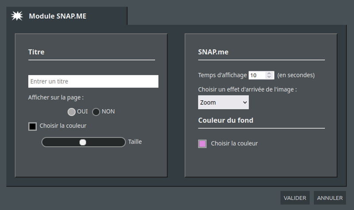
Task: Click the starburst Module SNAP.ME icon
Action: (17, 16)
